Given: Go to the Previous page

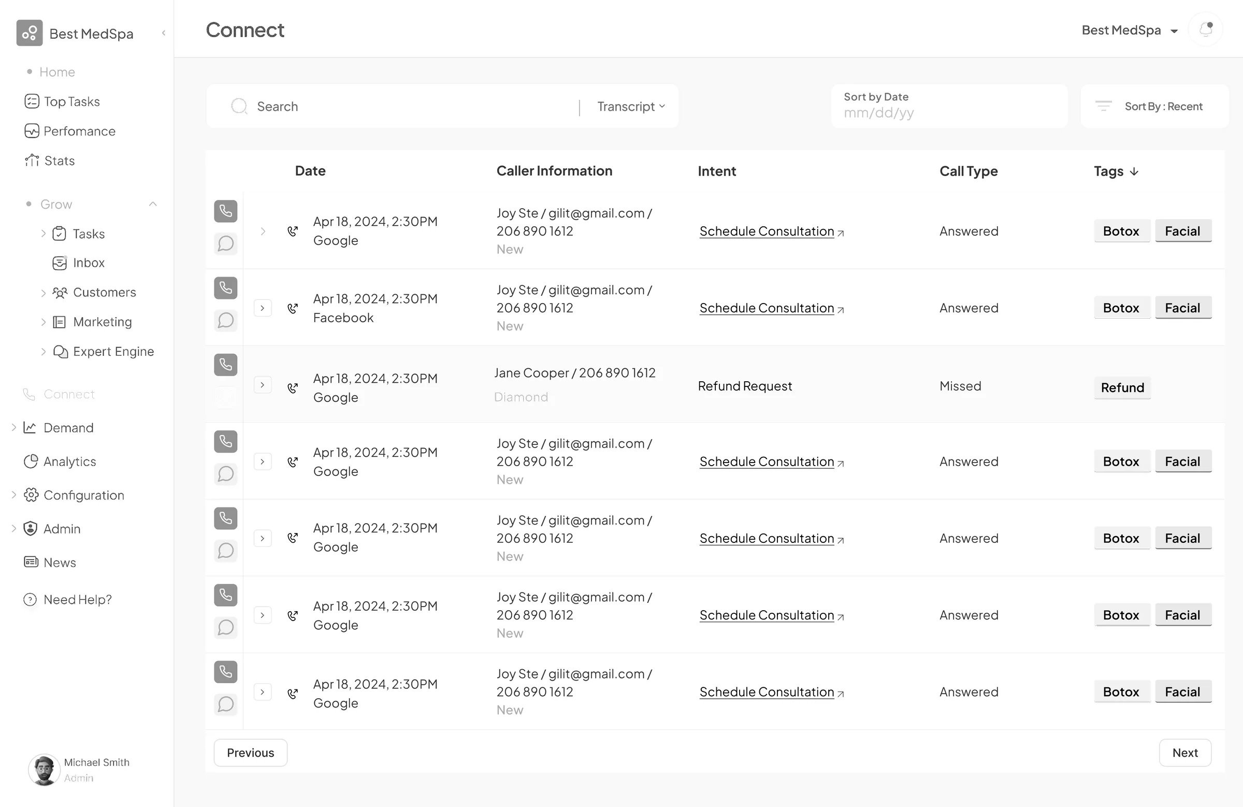Looking at the screenshot, I should (250, 753).
